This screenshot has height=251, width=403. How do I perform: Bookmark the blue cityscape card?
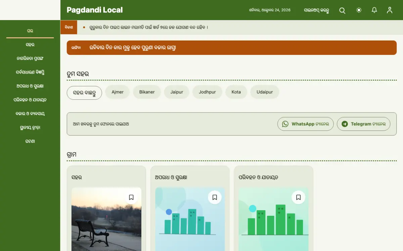(x=215, y=197)
